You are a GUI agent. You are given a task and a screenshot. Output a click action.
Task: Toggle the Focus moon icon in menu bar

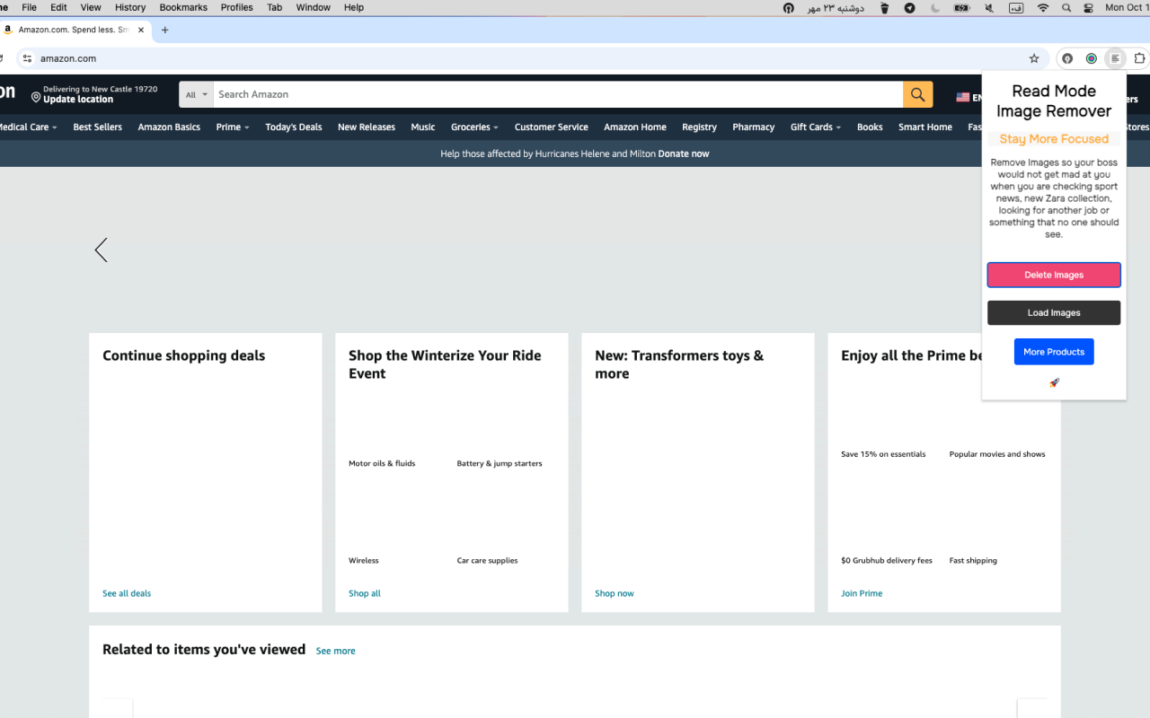pos(935,8)
